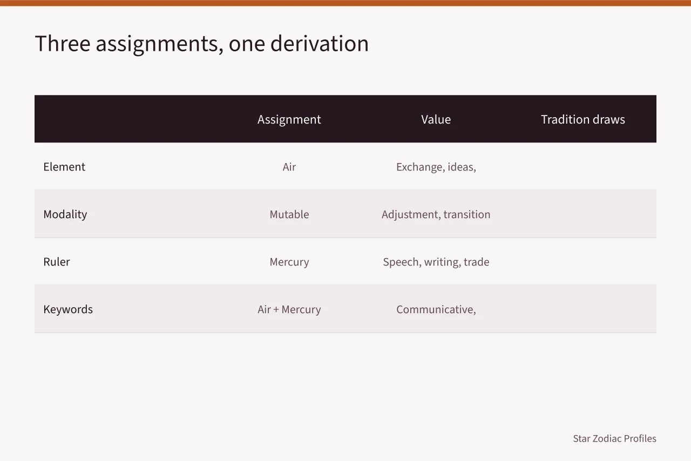Select the 'Mutable' assignment cell
The width and height of the screenshot is (691, 461).
(x=289, y=214)
